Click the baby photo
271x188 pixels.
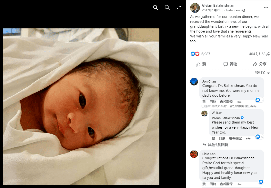coord(81,106)
